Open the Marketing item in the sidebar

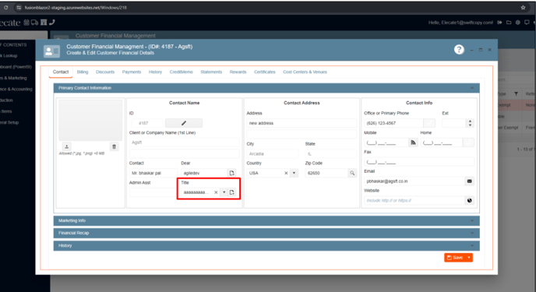14,78
